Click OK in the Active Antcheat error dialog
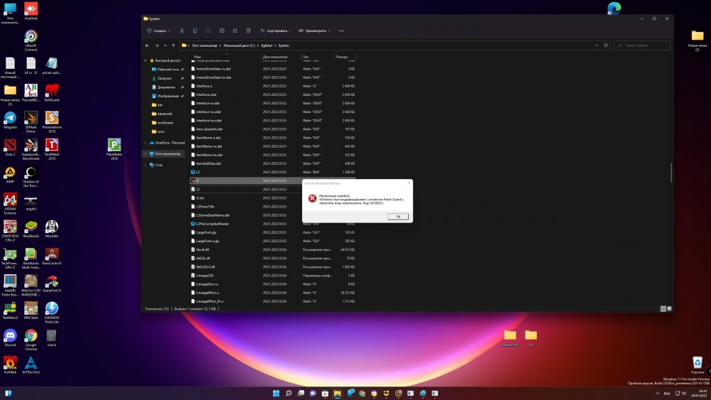 click(397, 216)
